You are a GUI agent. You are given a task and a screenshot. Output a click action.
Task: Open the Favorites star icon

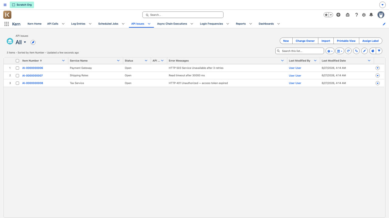[x=326, y=15]
